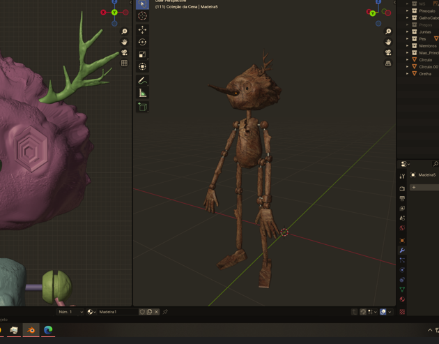Toggle the snap magnet button
This screenshot has height=344, width=439.
363,312
